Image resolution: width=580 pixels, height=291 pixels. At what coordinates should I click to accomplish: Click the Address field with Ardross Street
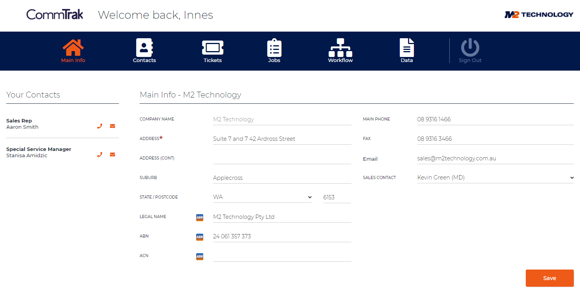tap(282, 139)
